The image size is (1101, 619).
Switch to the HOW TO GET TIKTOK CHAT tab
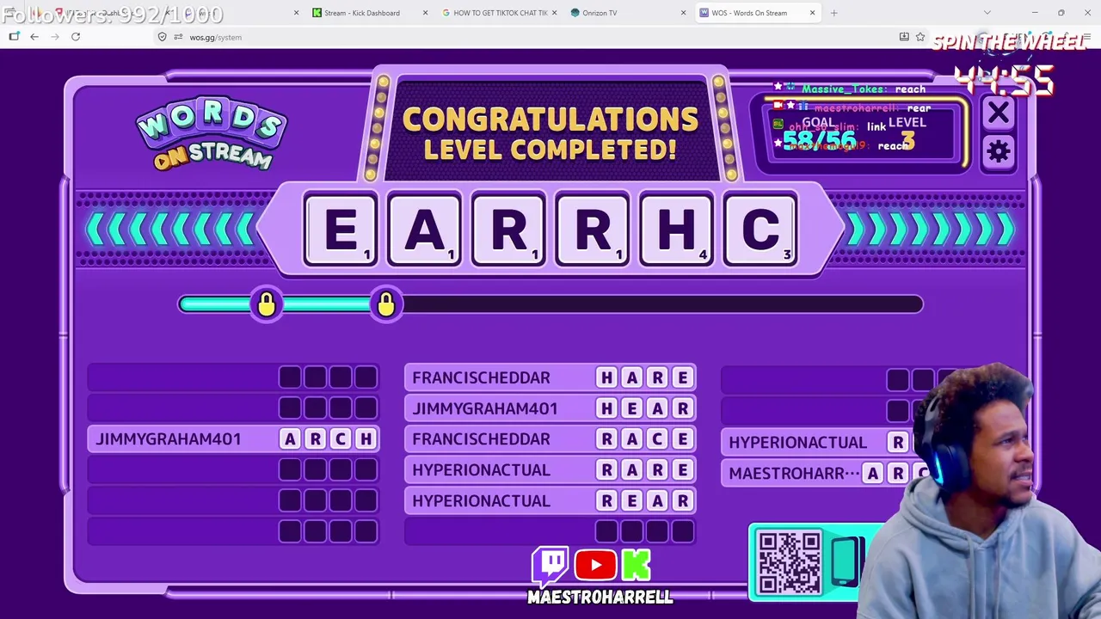(500, 13)
